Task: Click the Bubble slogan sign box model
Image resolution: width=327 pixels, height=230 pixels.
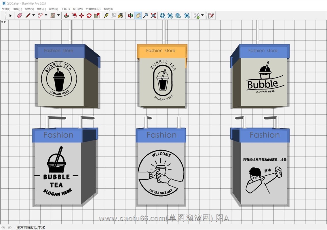Action: coord(260,76)
